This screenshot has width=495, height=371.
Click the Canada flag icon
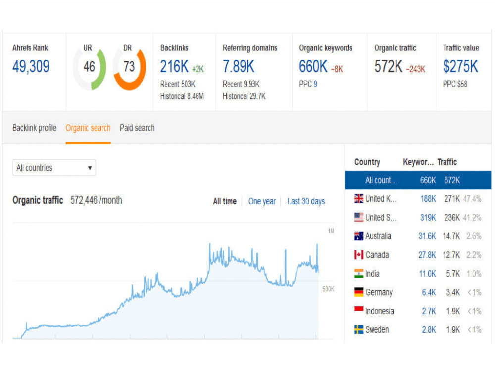point(358,255)
